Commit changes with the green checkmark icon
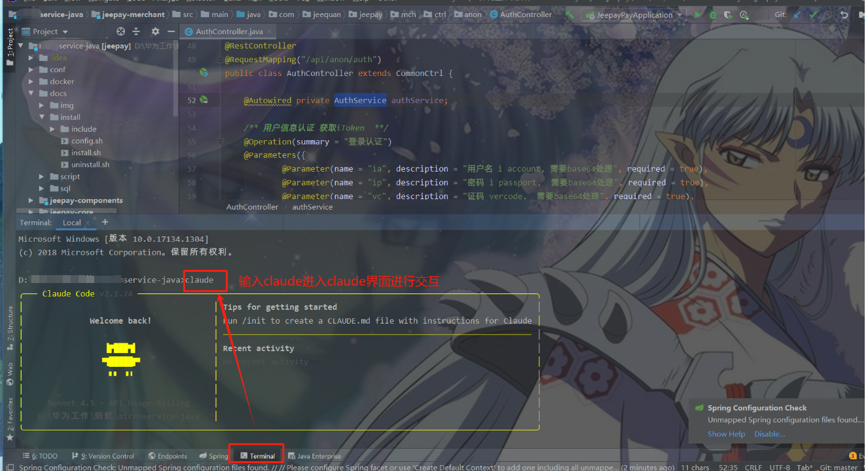This screenshot has height=471, width=868. (x=814, y=14)
